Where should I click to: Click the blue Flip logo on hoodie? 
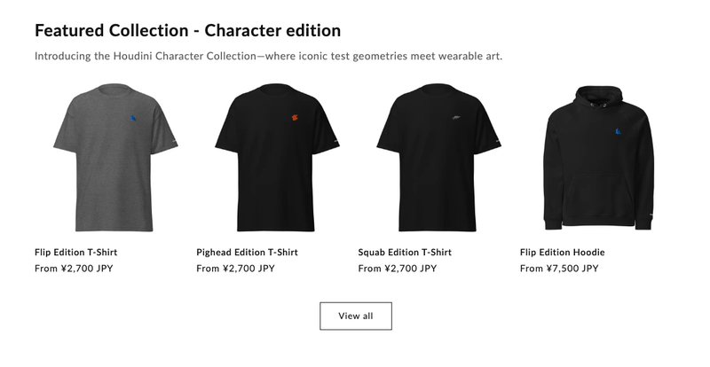click(x=619, y=132)
